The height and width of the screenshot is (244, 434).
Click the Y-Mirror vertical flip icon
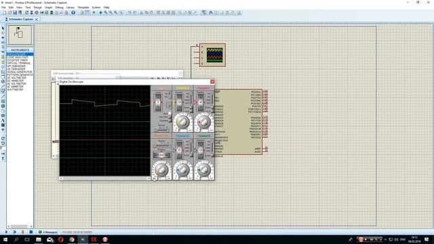coord(3,159)
